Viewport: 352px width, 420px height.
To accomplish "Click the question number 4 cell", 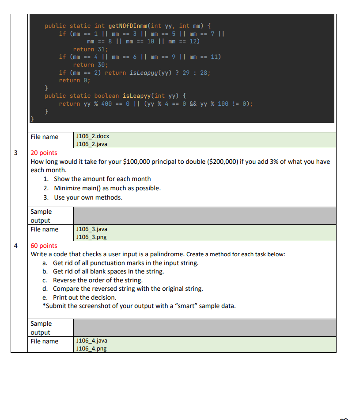I will click(x=19, y=297).
